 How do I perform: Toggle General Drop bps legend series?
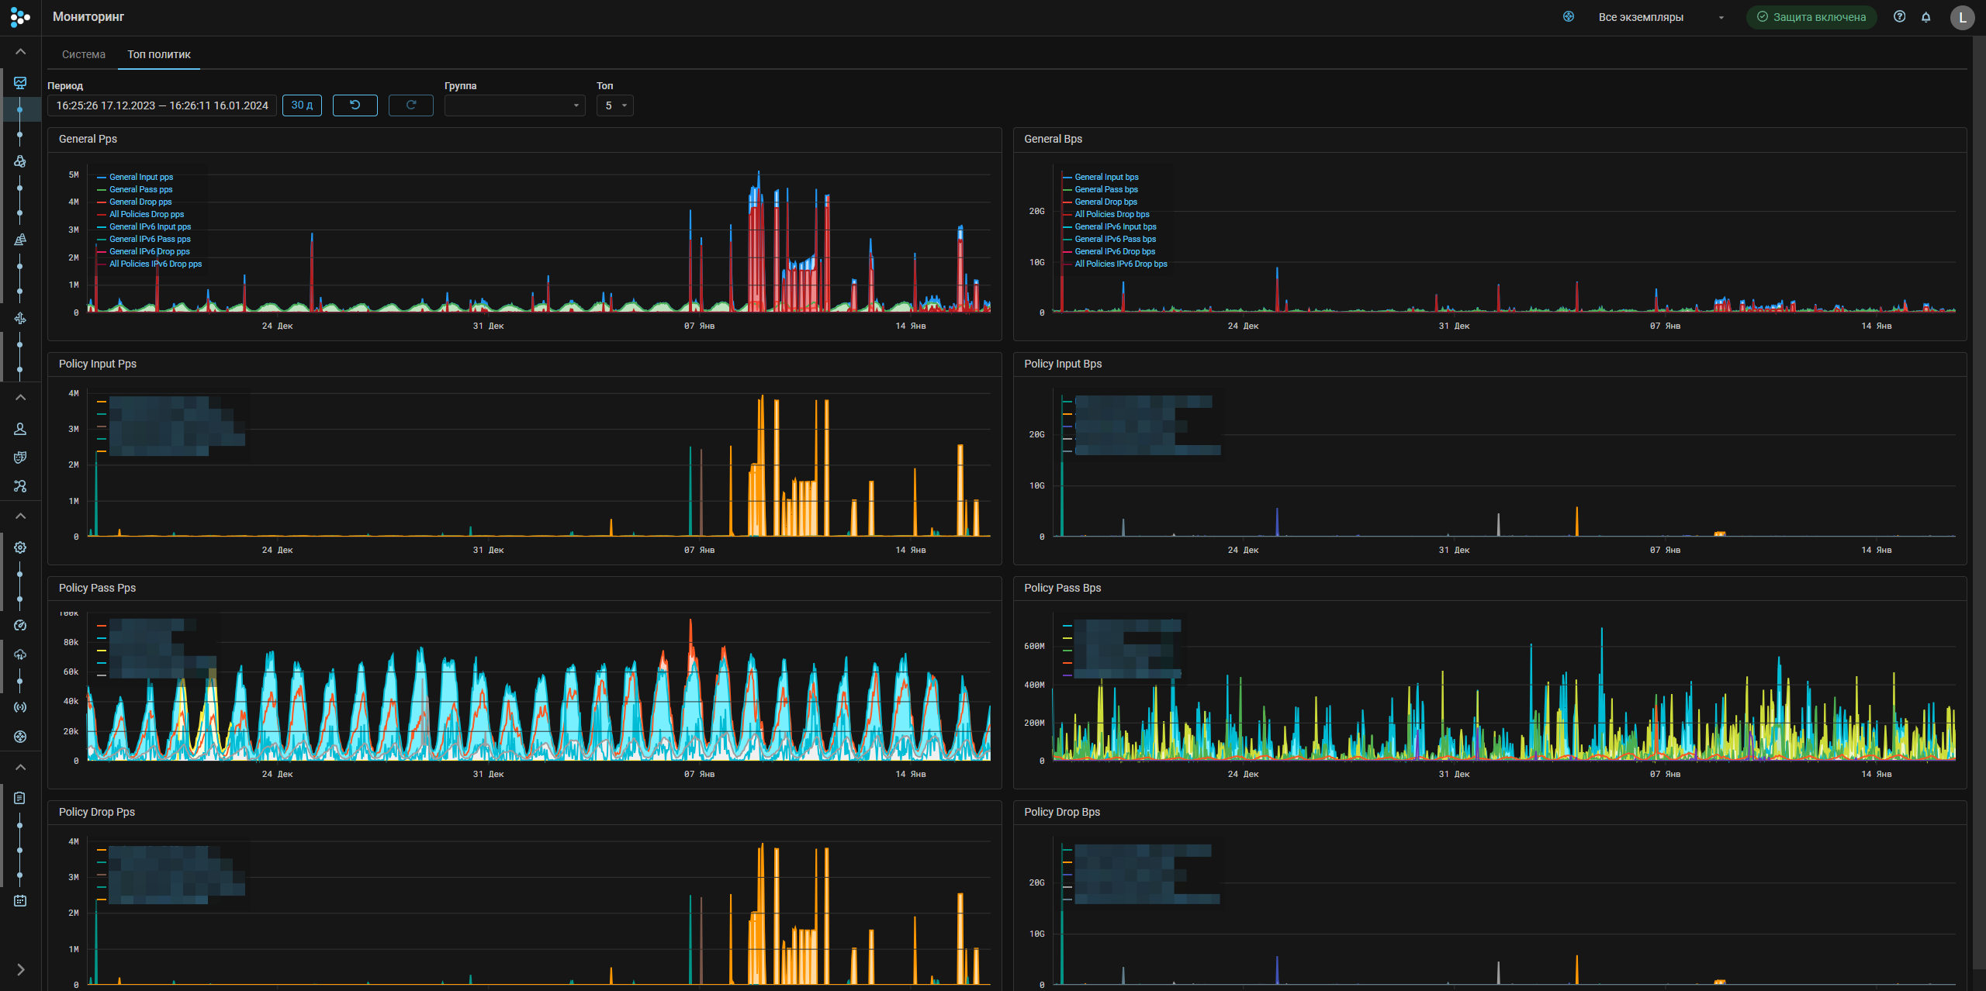pyautogui.click(x=1105, y=202)
